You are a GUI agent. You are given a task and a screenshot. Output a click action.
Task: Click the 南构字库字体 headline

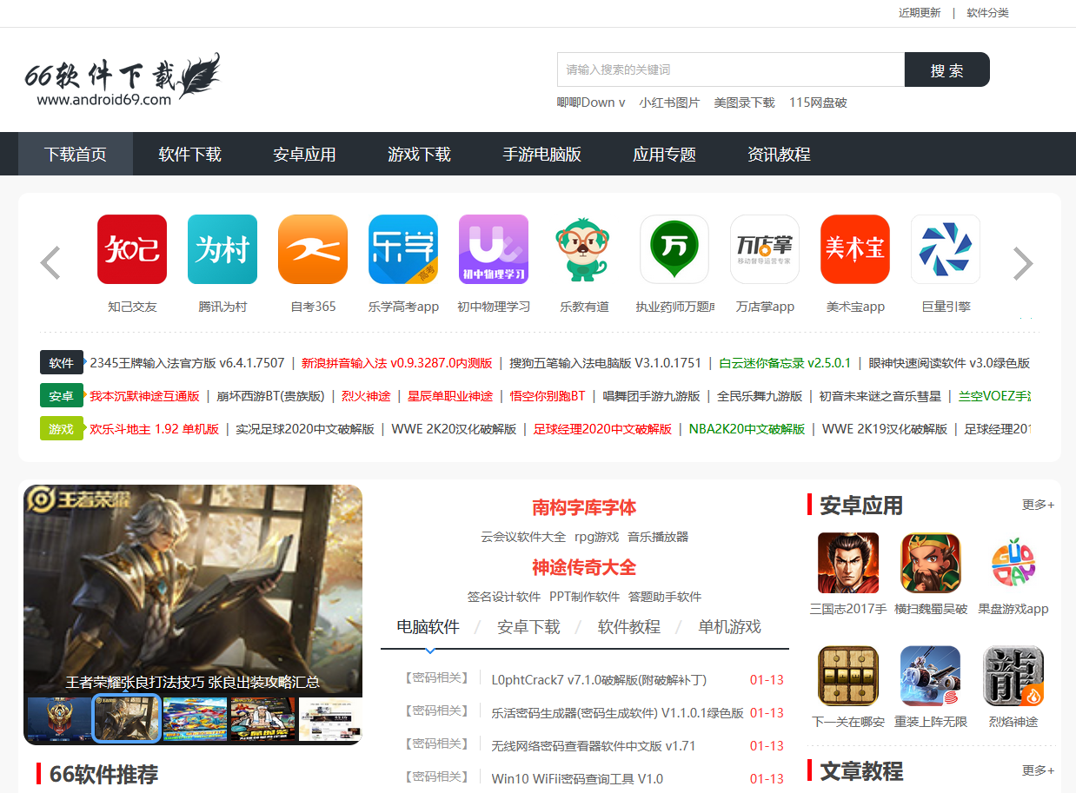point(584,507)
